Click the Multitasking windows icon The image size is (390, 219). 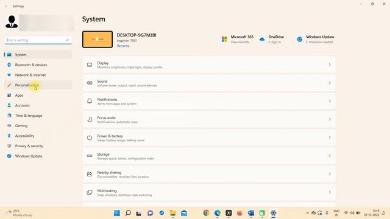(x=90, y=192)
